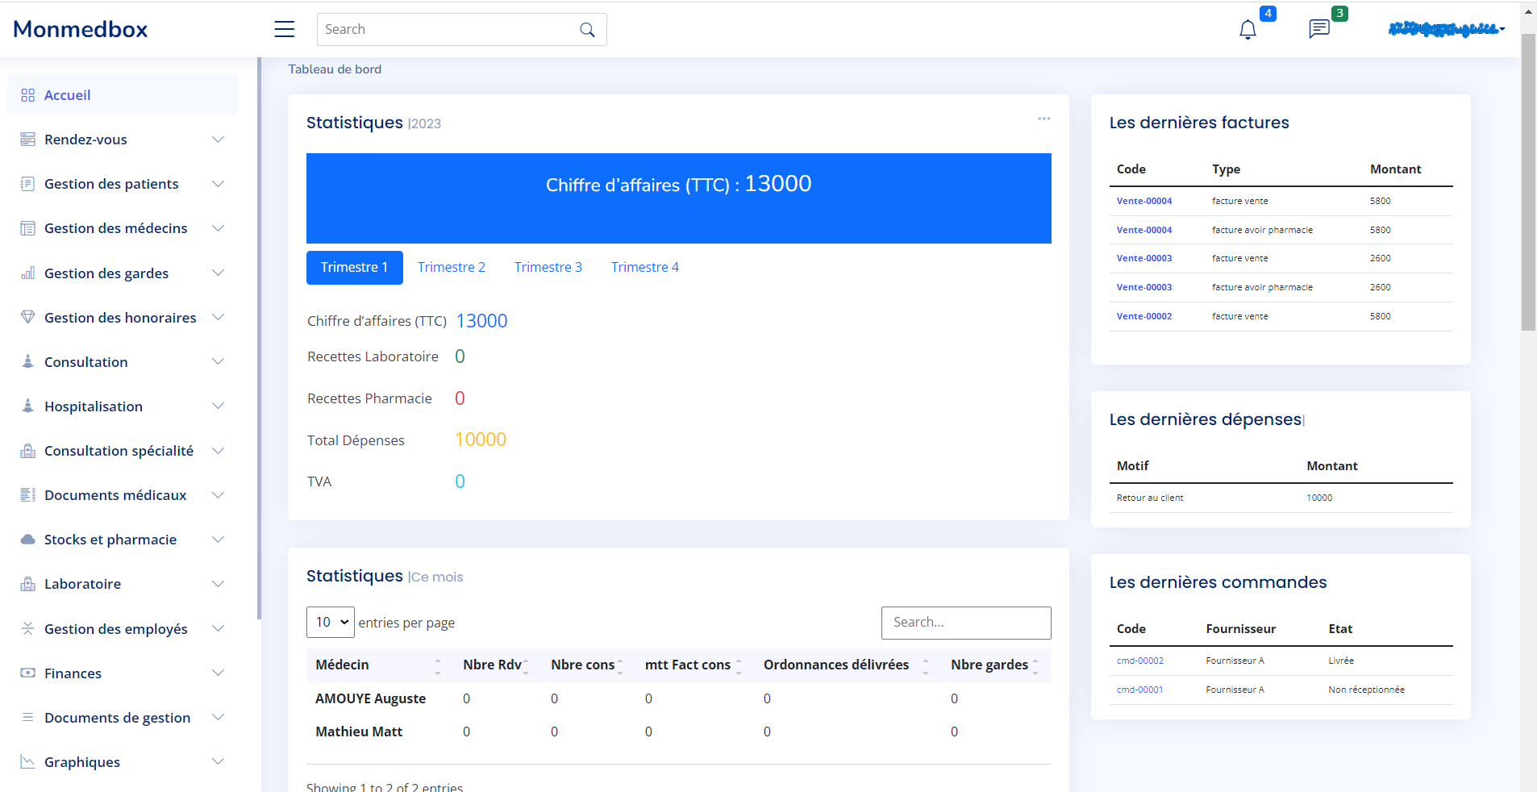This screenshot has width=1537, height=792.
Task: Click the hamburger menu icon
Action: pos(284,29)
